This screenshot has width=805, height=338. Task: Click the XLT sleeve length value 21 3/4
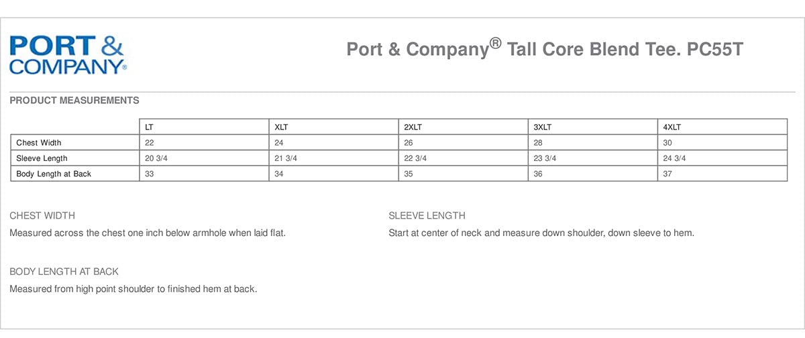(286, 158)
